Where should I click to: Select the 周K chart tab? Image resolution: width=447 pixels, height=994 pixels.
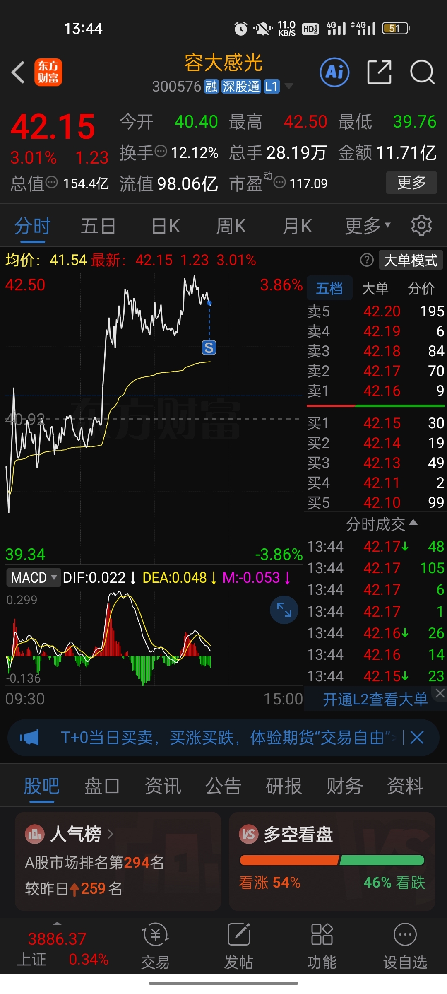[231, 226]
